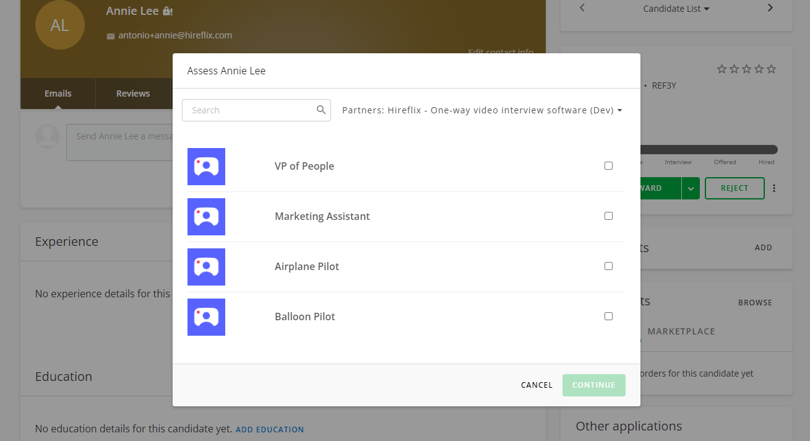Click the Marketing Assistant label
810x441 pixels.
pyautogui.click(x=322, y=216)
